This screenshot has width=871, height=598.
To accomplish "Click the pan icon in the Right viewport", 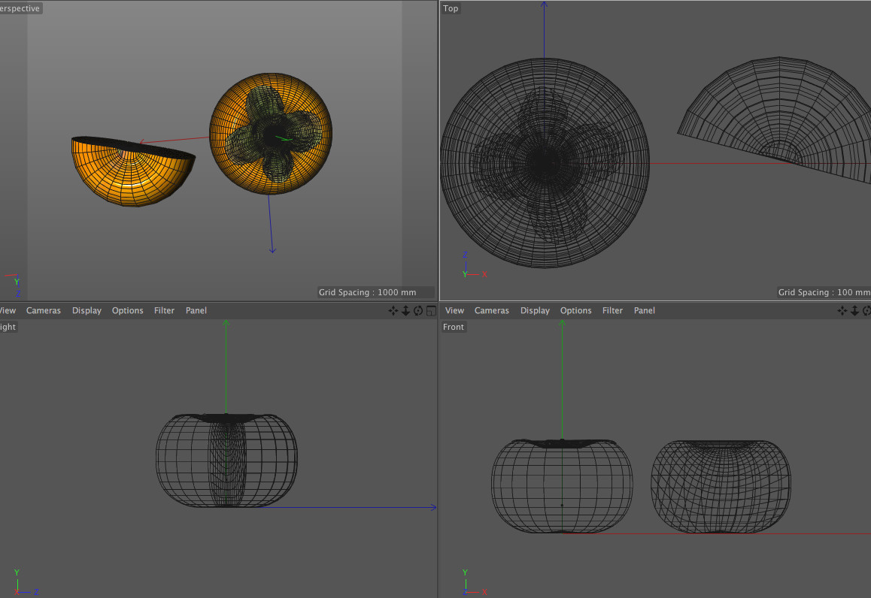I will pos(393,311).
